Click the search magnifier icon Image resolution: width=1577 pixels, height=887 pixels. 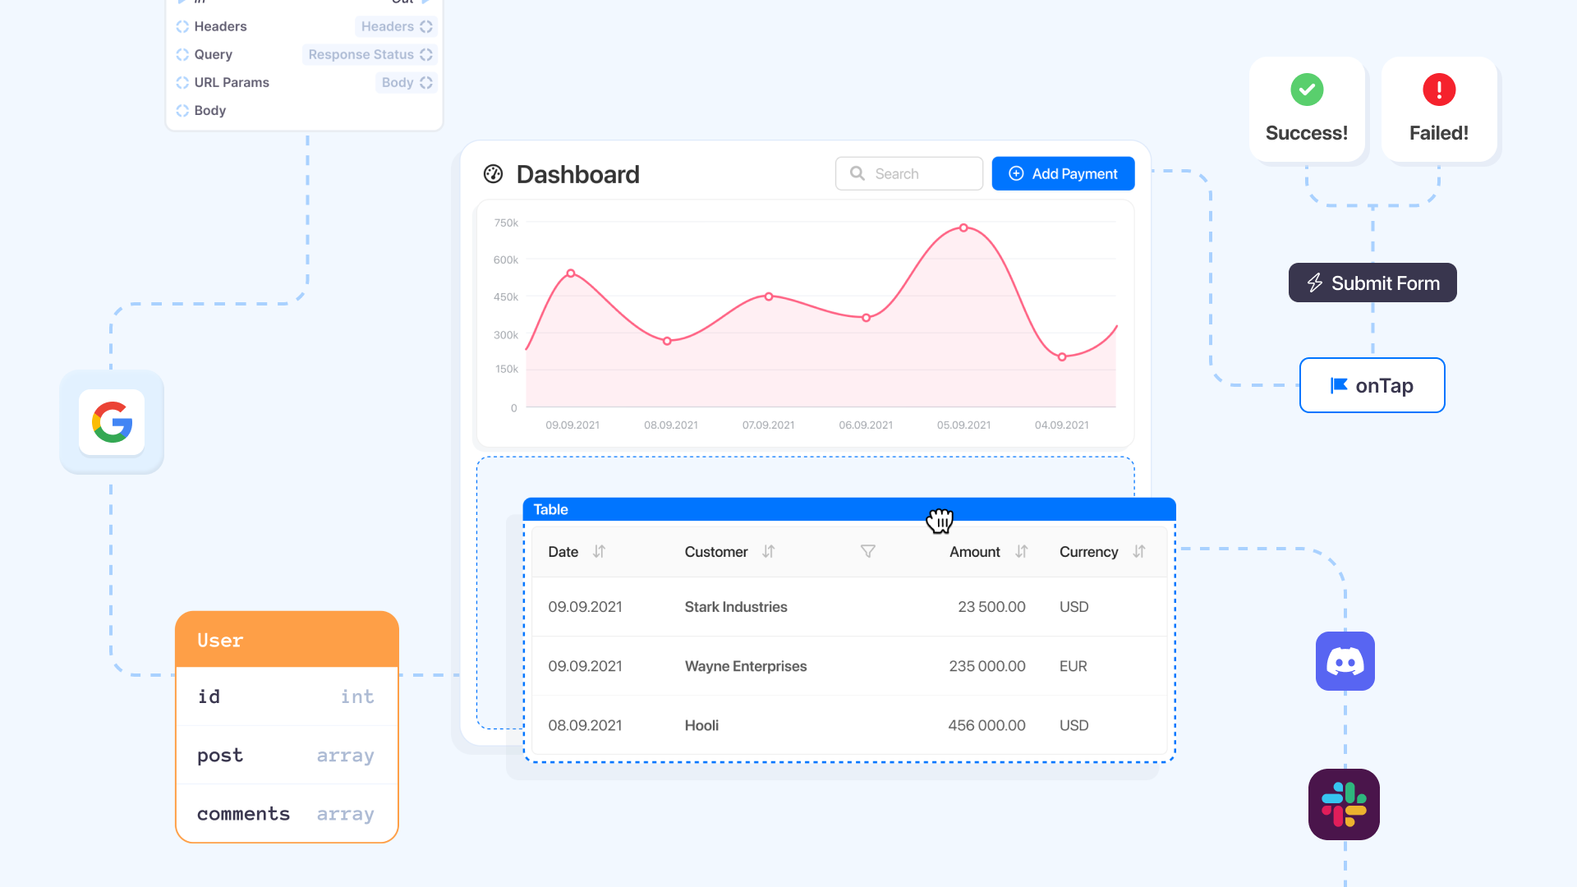pyautogui.click(x=857, y=173)
